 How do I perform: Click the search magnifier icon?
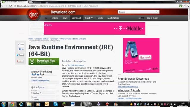pos(157,12)
